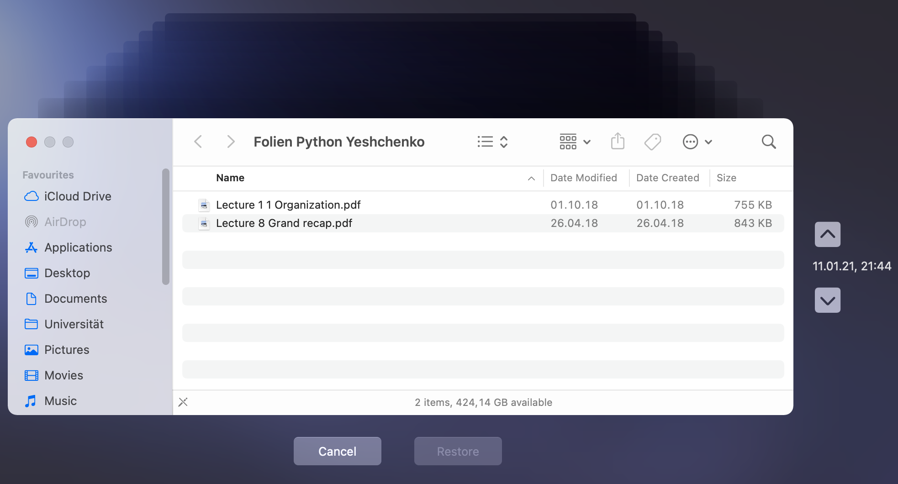Viewport: 898px width, 484px height.
Task: Open Pictures folder in sidebar
Action: point(57,350)
